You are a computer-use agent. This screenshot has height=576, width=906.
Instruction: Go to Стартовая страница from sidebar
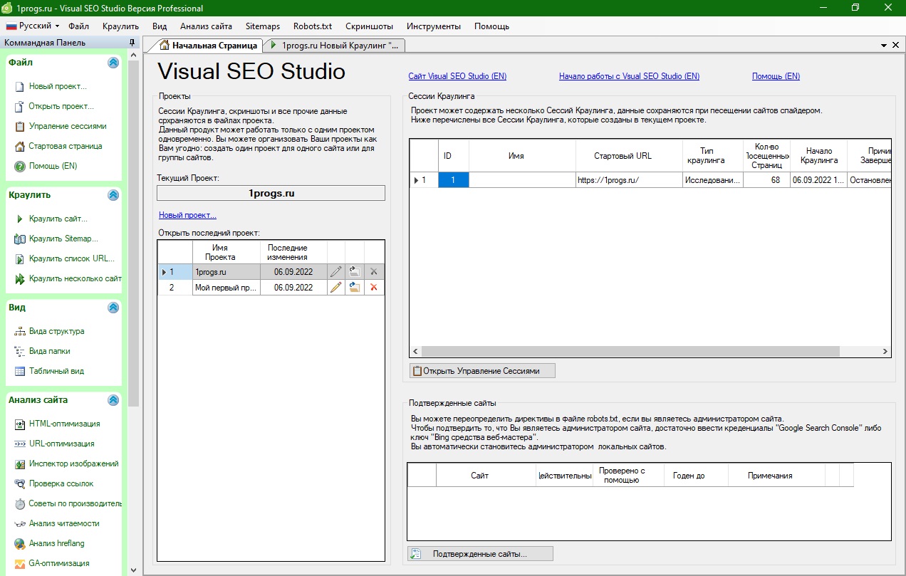[66, 146]
